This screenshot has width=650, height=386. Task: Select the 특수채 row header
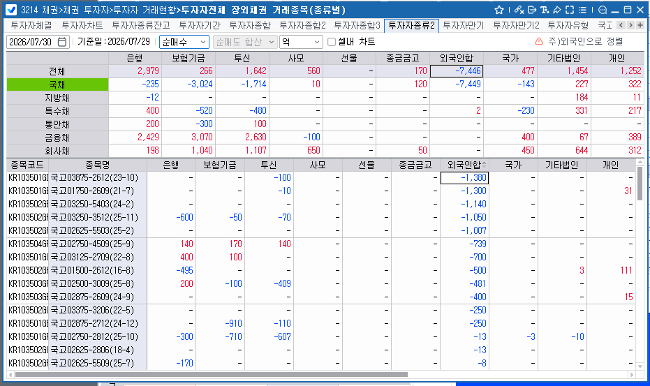click(x=57, y=111)
